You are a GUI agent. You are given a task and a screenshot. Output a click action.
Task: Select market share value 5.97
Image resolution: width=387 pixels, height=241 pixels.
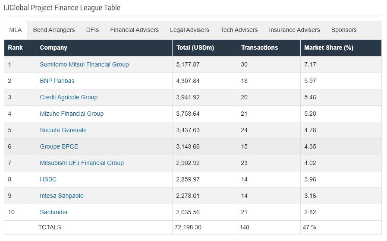click(310, 81)
